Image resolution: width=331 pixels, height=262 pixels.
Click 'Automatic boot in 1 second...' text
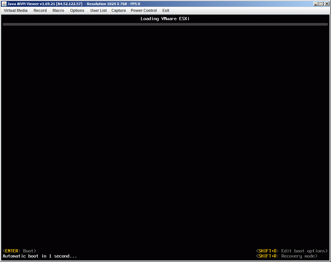(x=40, y=256)
